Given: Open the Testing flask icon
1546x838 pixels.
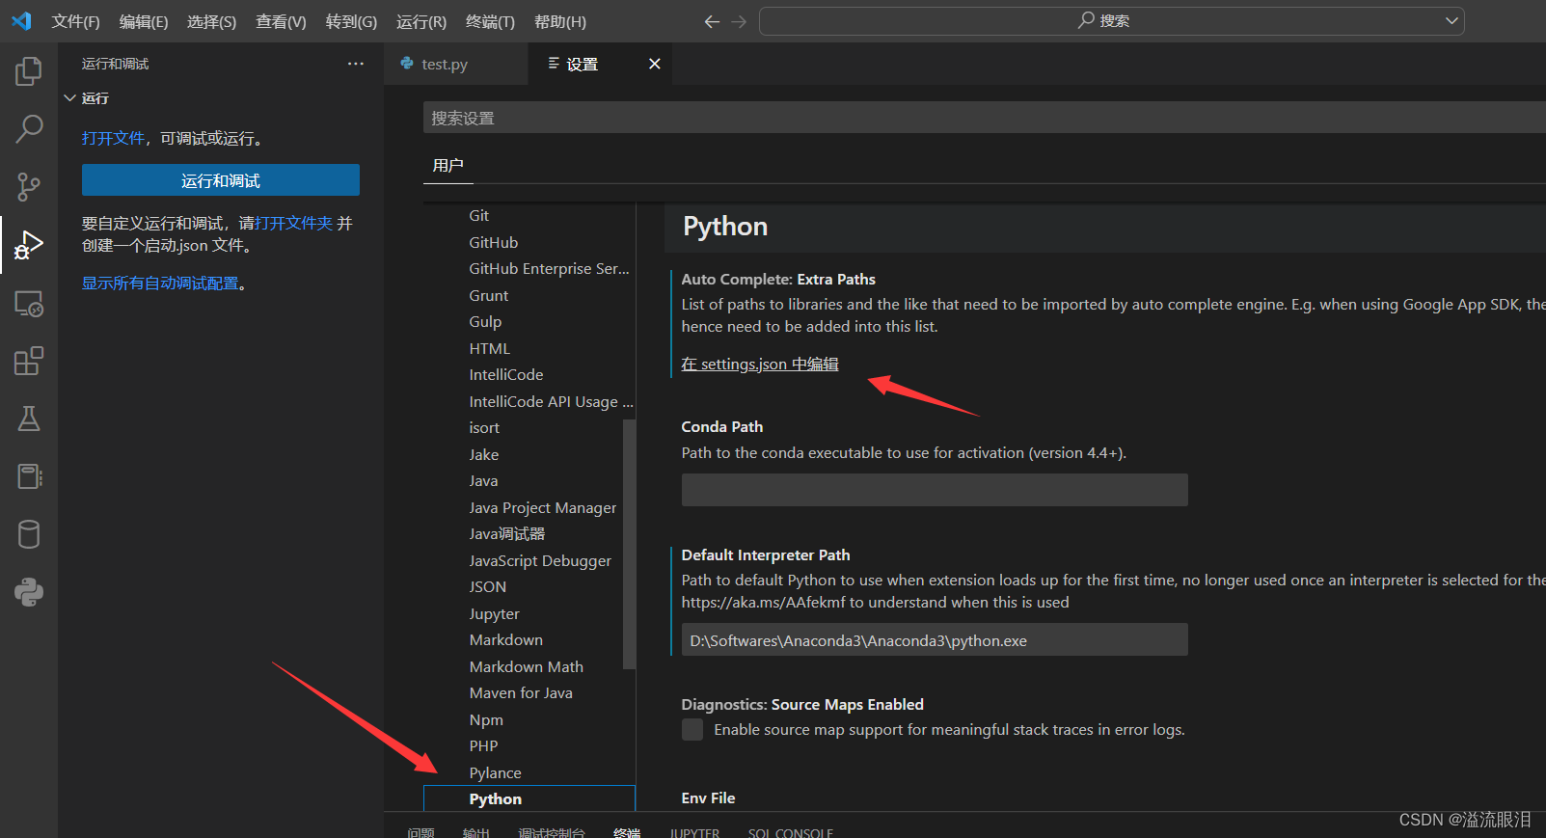Looking at the screenshot, I should (29, 419).
